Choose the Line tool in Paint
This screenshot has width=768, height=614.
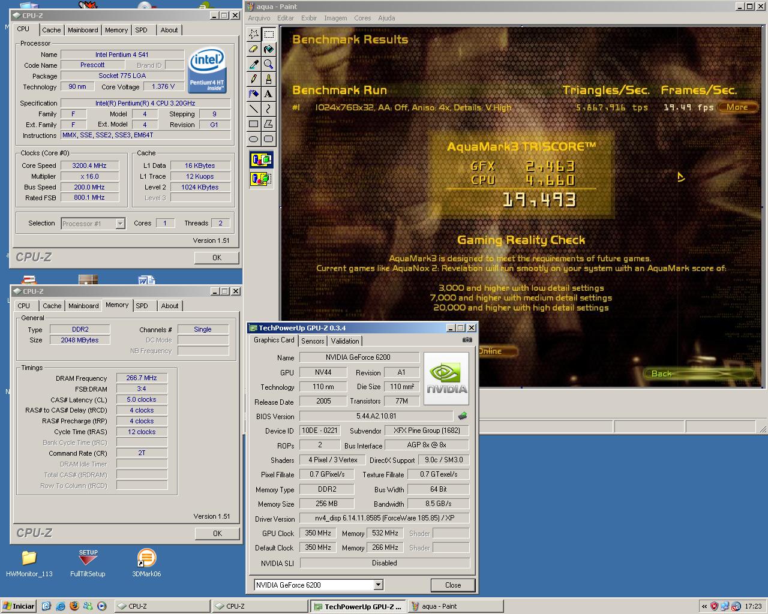(x=254, y=109)
